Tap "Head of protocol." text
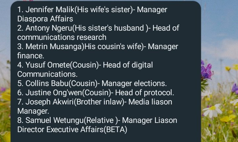Viewport: 238px width, 142px height. coord(144,93)
